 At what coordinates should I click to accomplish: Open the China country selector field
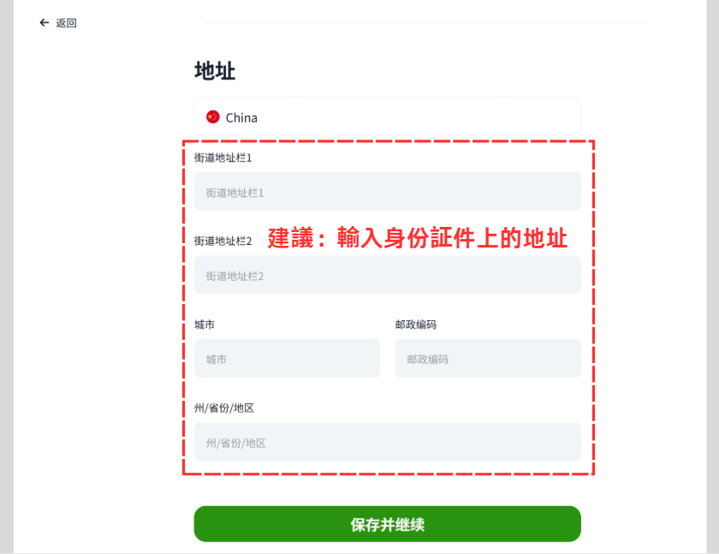click(x=388, y=117)
